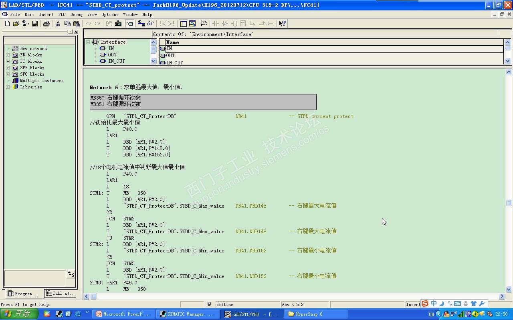Select the Multiple instances tree entry

coord(42,80)
